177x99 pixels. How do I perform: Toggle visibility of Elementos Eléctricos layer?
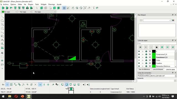click(139, 66)
